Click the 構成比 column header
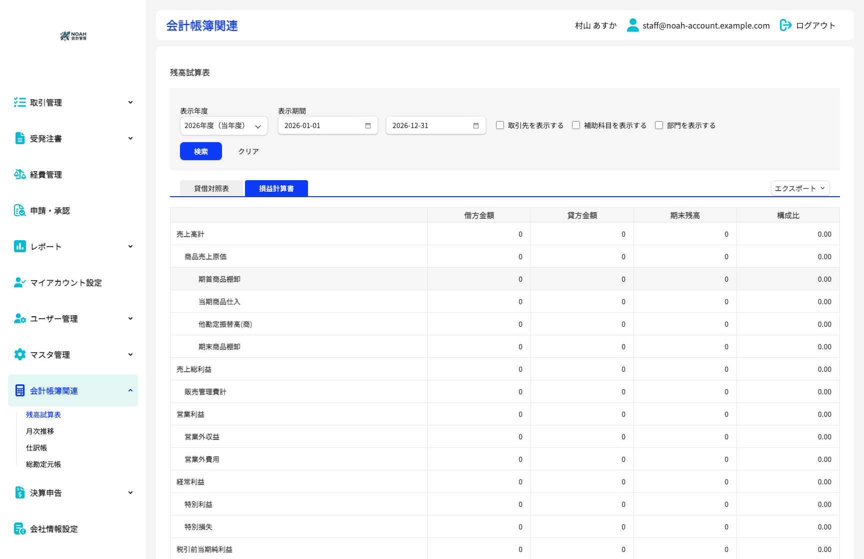Viewport: 864px width, 559px height. point(788,216)
